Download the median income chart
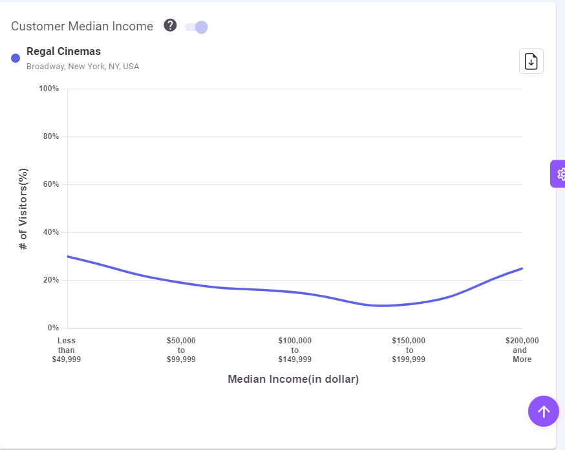565x450 pixels. click(x=531, y=61)
